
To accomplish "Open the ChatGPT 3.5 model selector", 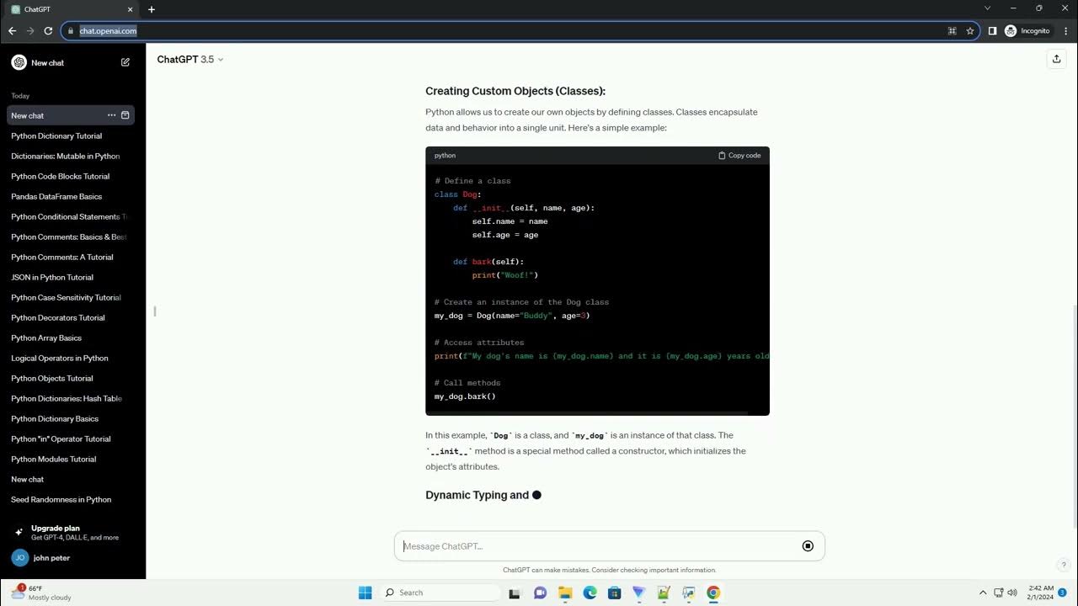I will click(190, 60).
